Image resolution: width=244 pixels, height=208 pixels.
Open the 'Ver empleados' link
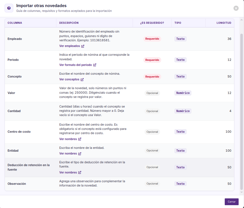click(x=72, y=46)
